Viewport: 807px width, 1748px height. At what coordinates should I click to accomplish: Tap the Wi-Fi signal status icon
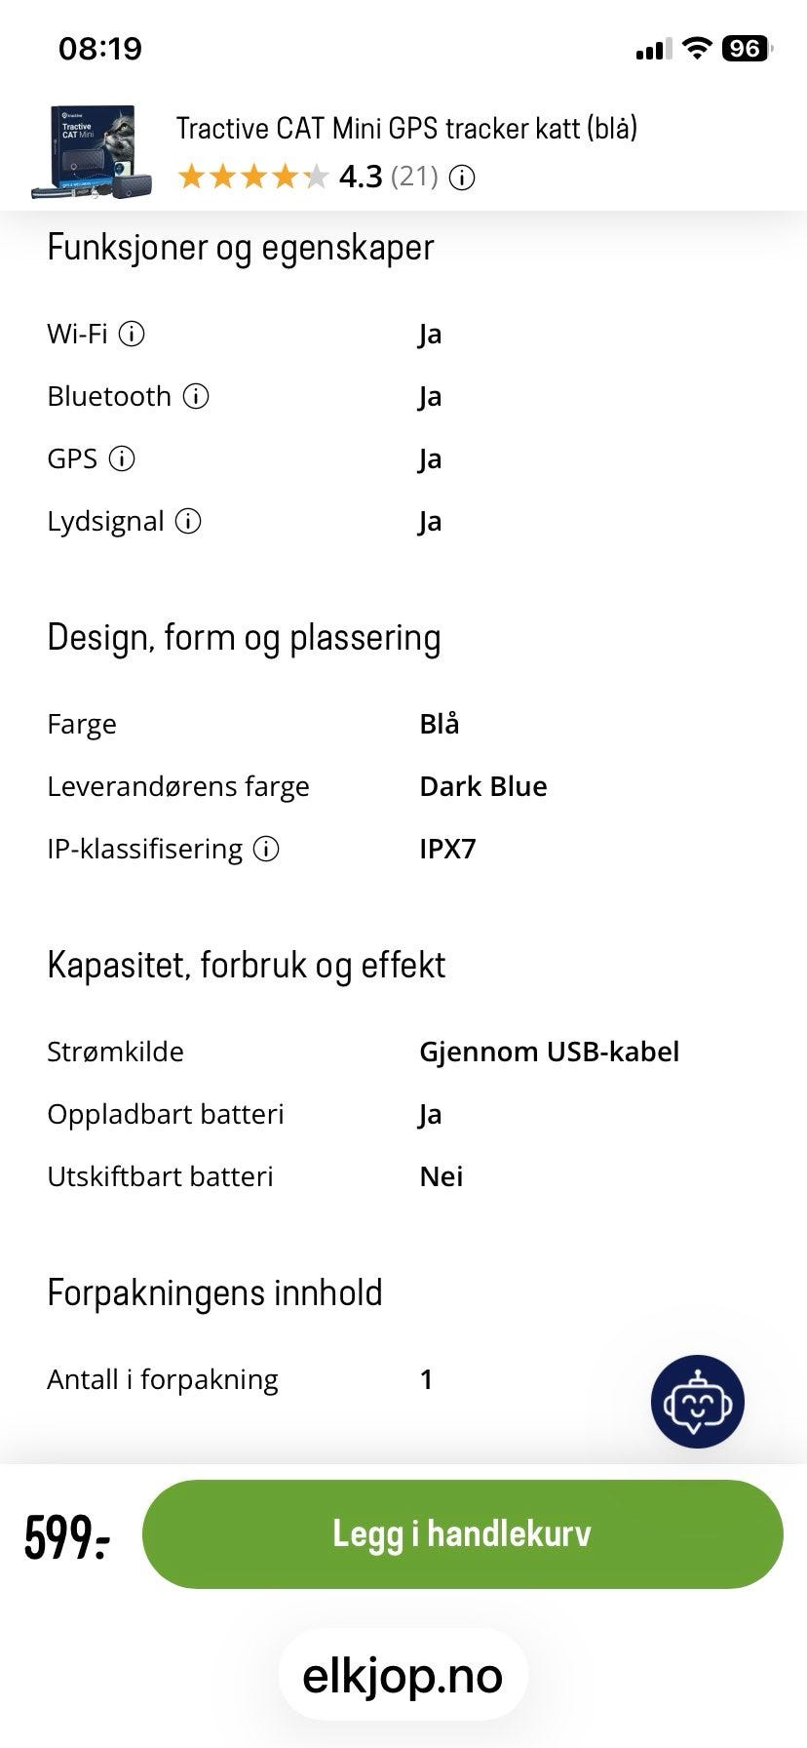click(696, 49)
